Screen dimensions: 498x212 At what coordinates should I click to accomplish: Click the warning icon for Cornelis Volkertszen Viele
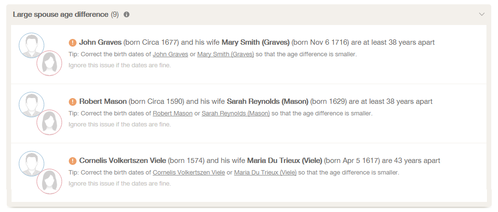72,161
